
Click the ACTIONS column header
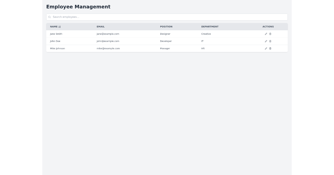point(268,26)
